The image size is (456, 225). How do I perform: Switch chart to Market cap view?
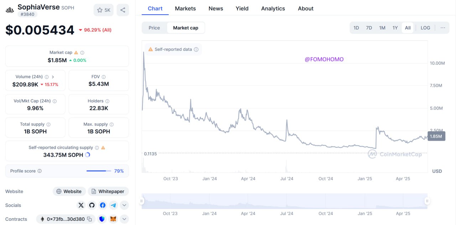186,28
